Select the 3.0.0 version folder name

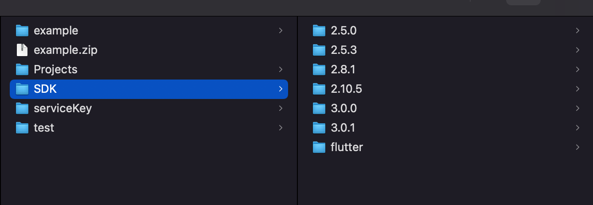(x=343, y=108)
